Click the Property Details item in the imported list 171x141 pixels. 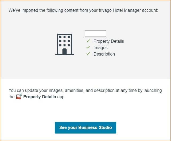click(x=108, y=41)
